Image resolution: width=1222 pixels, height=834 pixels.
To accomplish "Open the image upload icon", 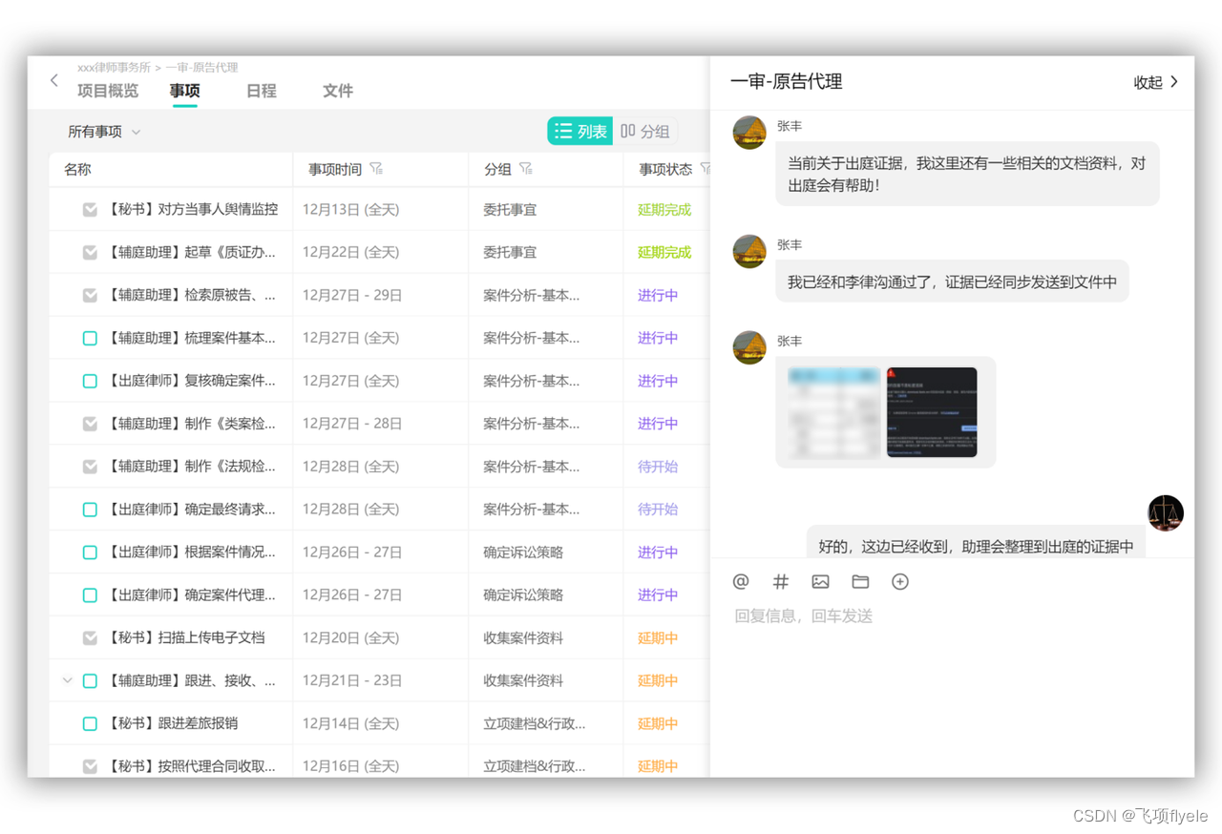I will [820, 581].
